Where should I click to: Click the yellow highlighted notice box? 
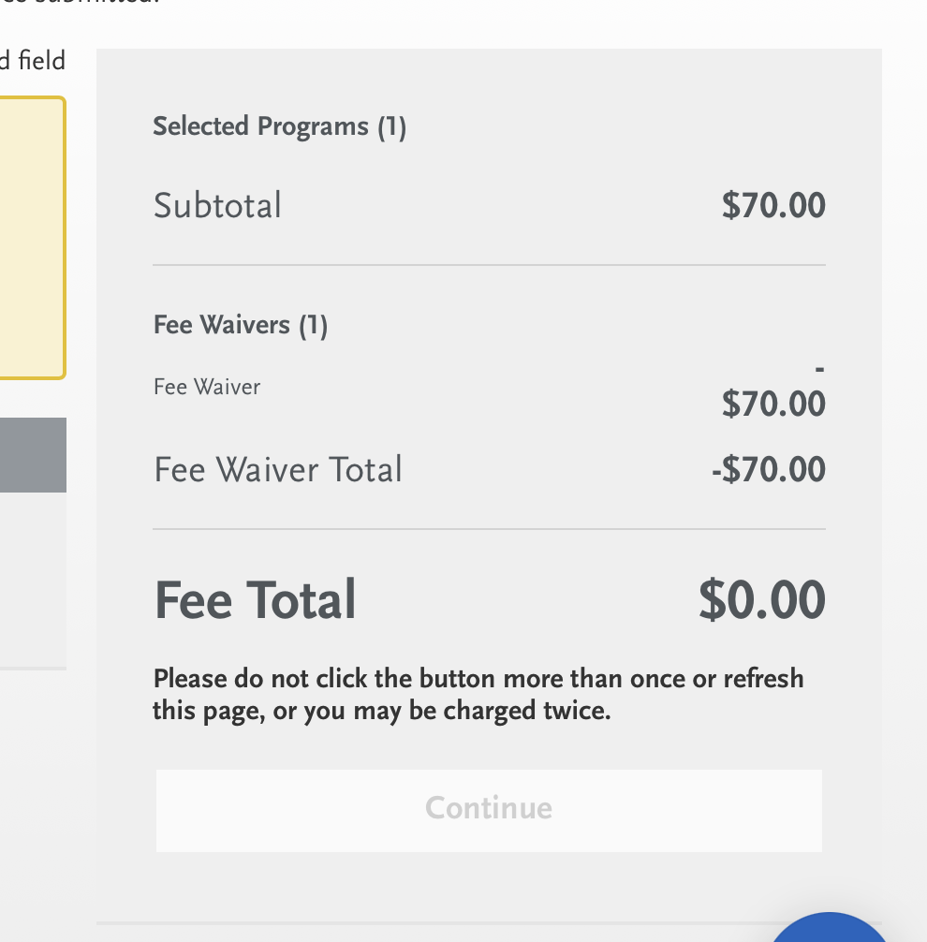click(32, 238)
